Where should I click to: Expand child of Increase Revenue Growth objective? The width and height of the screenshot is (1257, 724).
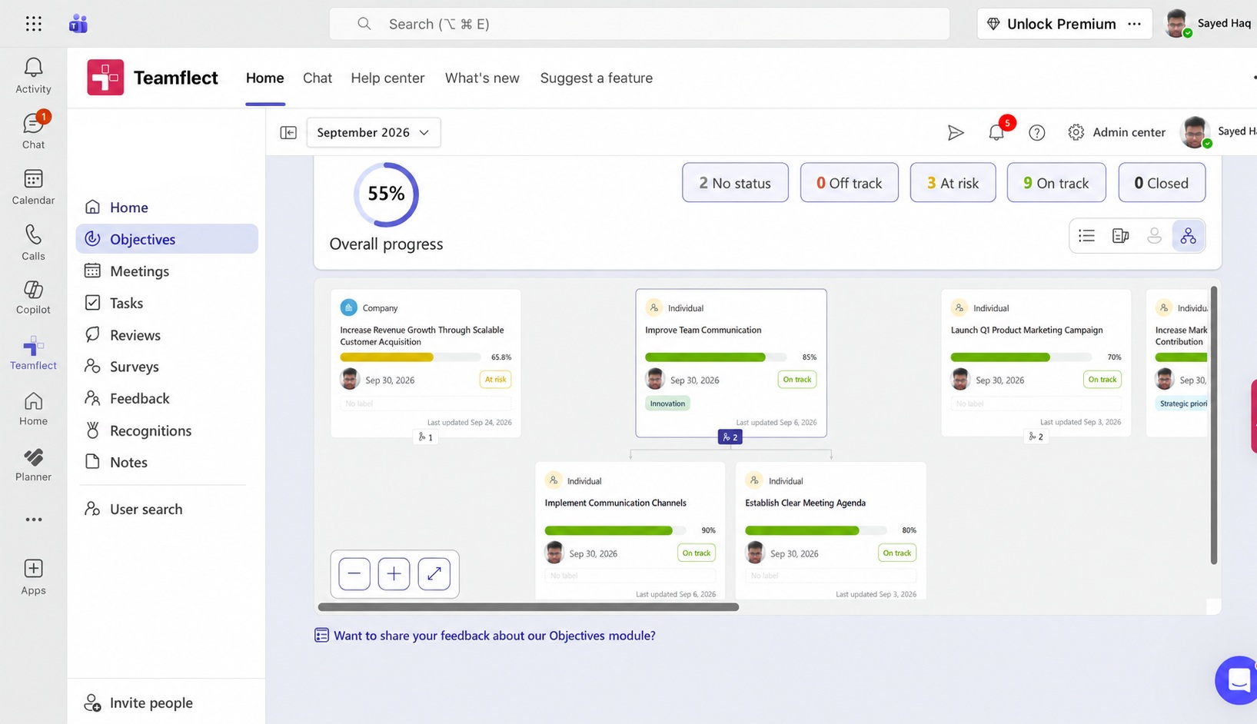(x=425, y=437)
